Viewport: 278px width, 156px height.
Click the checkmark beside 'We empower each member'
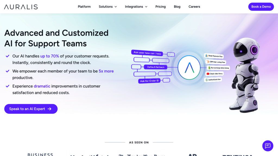pos(7,71)
